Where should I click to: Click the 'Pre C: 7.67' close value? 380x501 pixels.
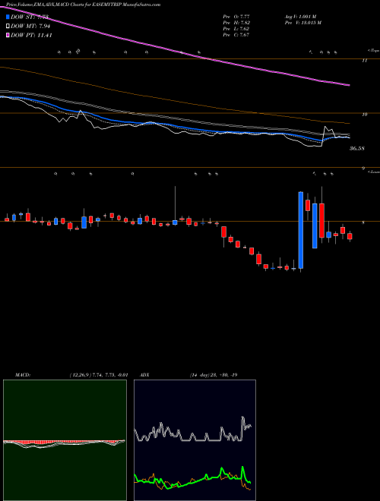click(236, 35)
